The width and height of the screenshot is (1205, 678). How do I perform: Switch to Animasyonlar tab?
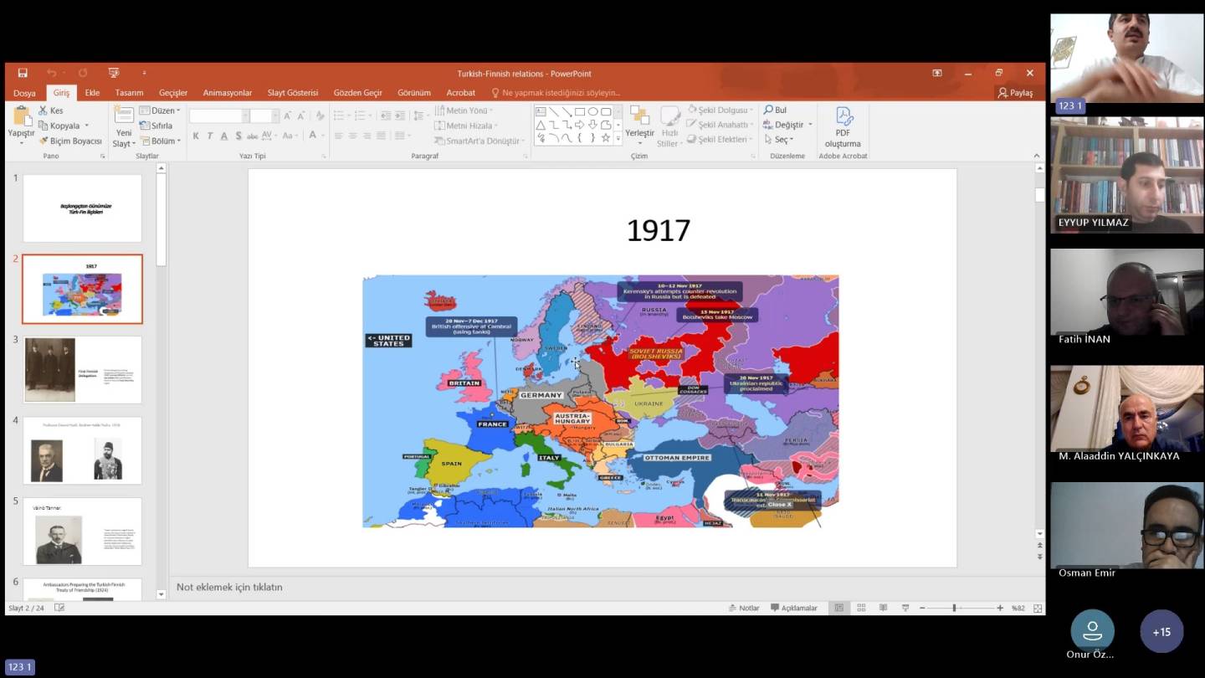click(227, 93)
